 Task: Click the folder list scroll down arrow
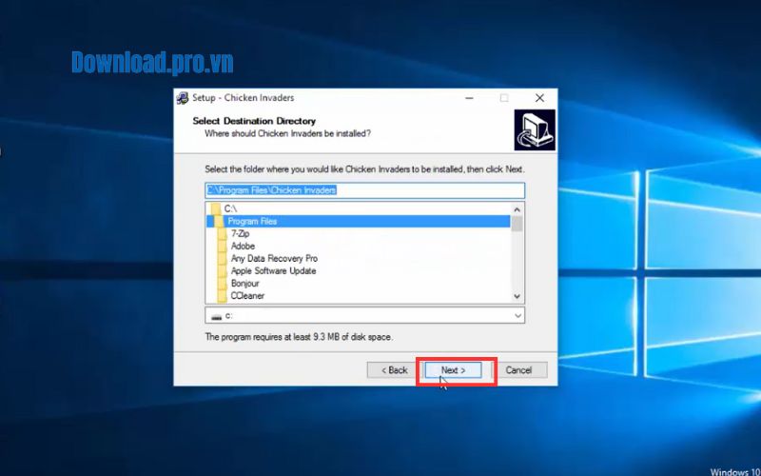(x=517, y=296)
